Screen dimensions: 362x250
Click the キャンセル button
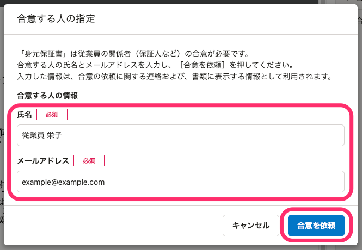click(251, 226)
